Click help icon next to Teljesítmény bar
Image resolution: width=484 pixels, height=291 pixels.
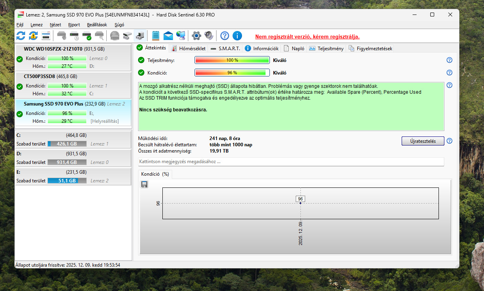449,60
